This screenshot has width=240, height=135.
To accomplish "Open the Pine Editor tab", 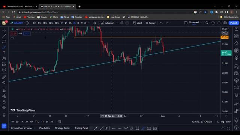I will 45,128.
